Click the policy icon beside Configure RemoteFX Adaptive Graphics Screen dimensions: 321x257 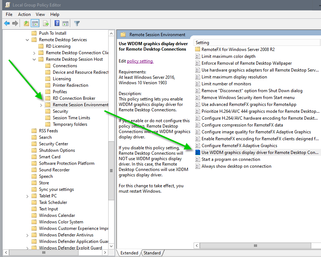coord(198,146)
